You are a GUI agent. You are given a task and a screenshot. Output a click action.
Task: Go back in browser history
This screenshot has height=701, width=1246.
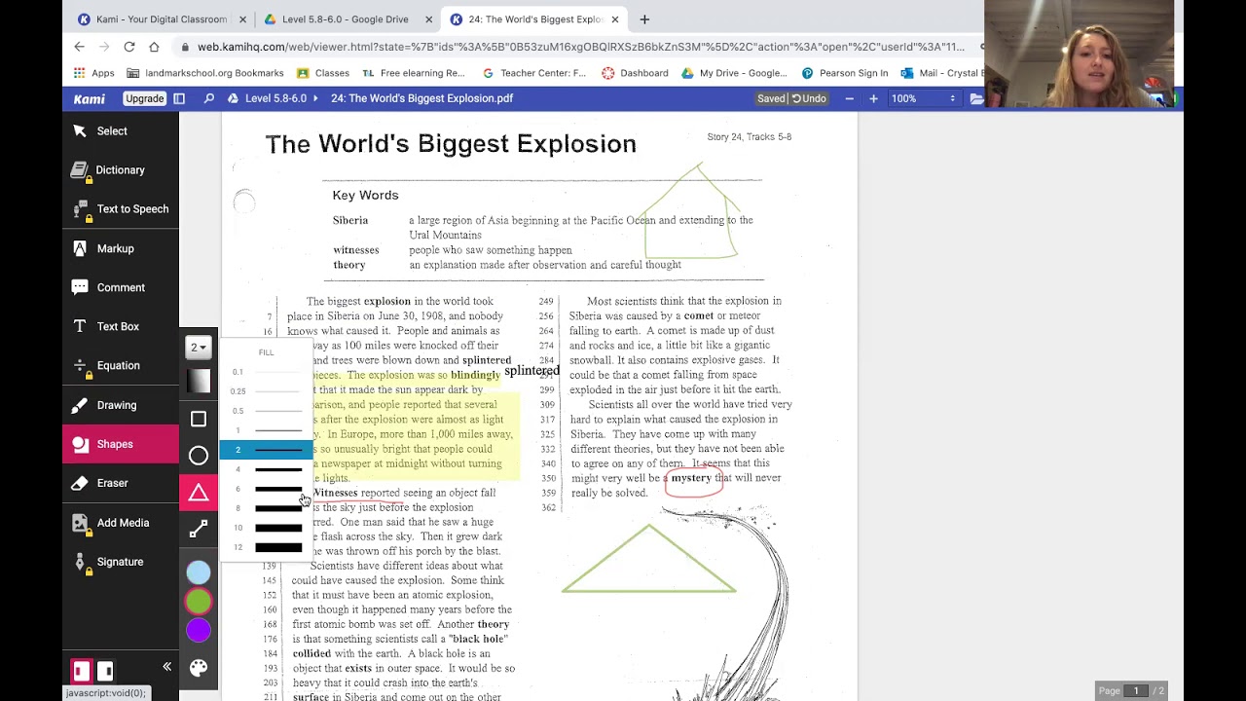tap(80, 47)
